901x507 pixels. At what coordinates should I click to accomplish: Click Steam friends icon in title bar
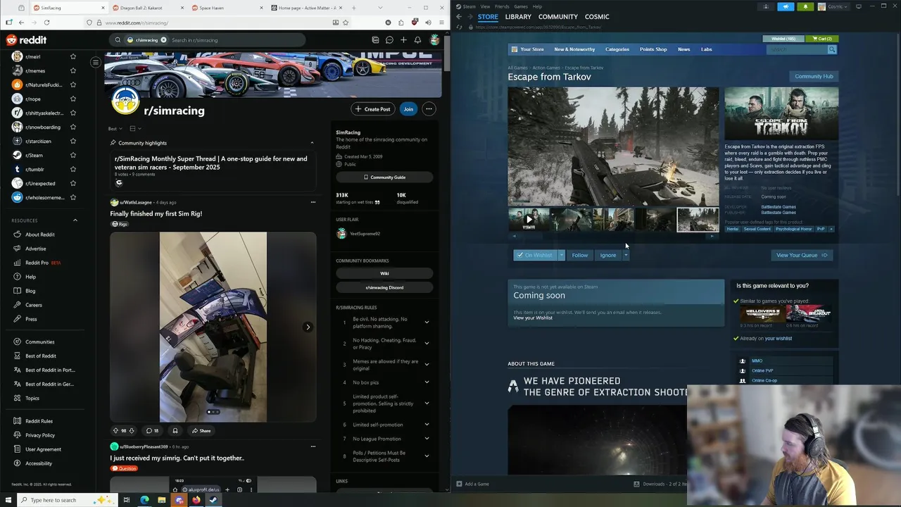point(767,6)
